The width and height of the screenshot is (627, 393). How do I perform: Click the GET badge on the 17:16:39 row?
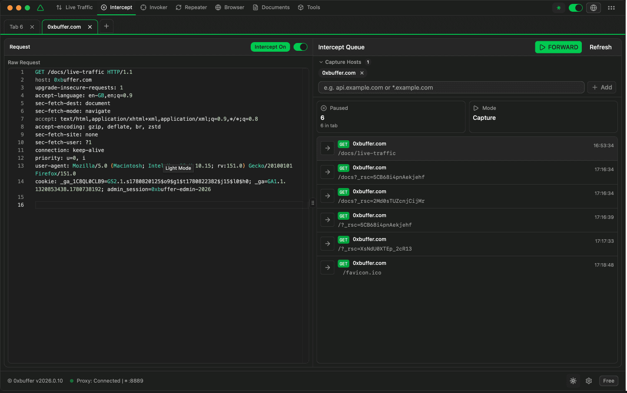coord(344,216)
